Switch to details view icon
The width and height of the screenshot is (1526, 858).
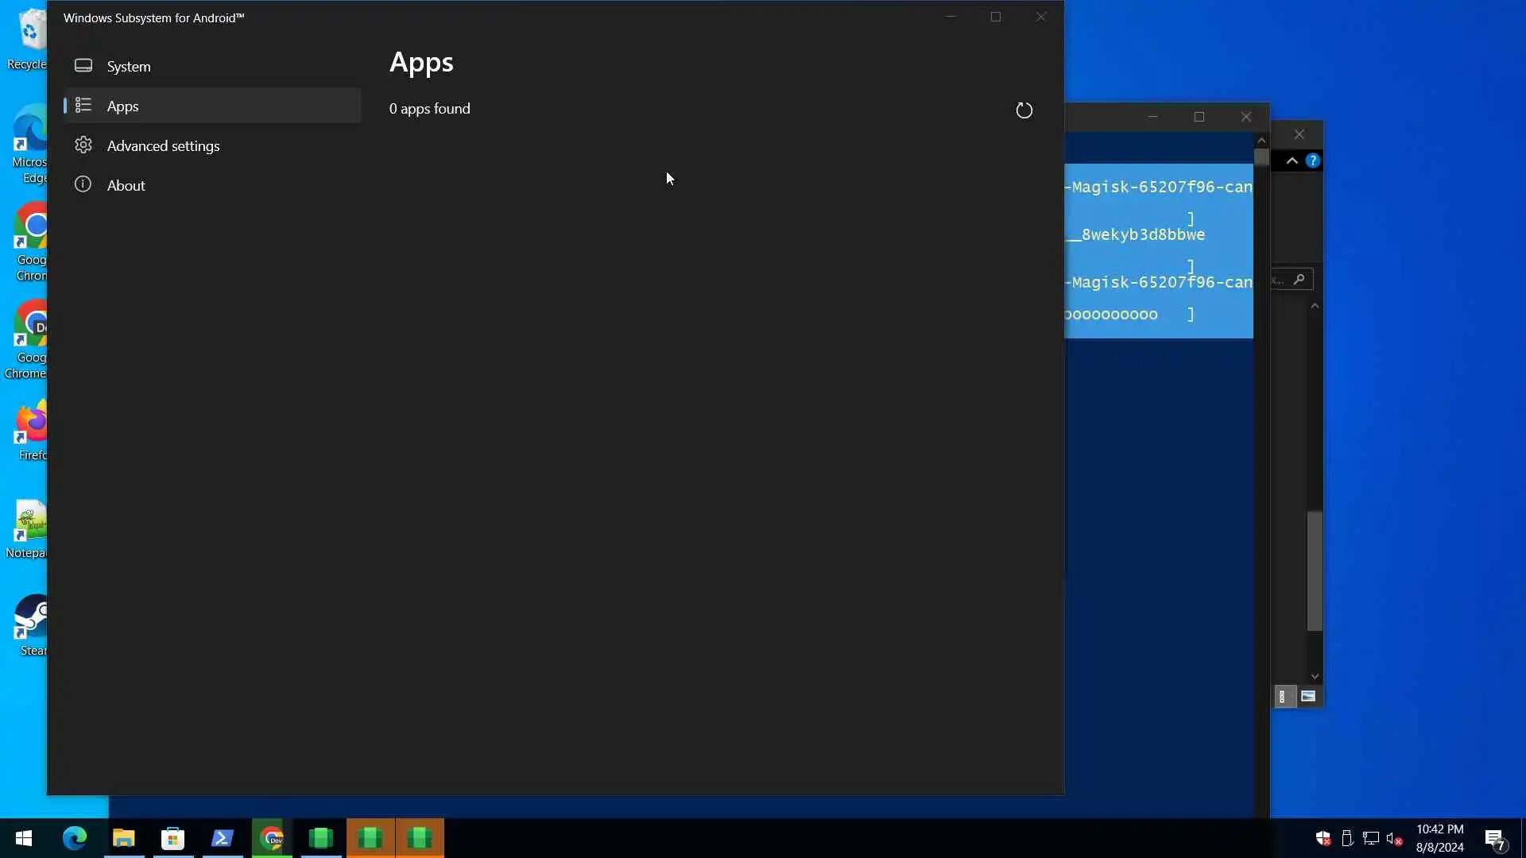click(x=1282, y=697)
